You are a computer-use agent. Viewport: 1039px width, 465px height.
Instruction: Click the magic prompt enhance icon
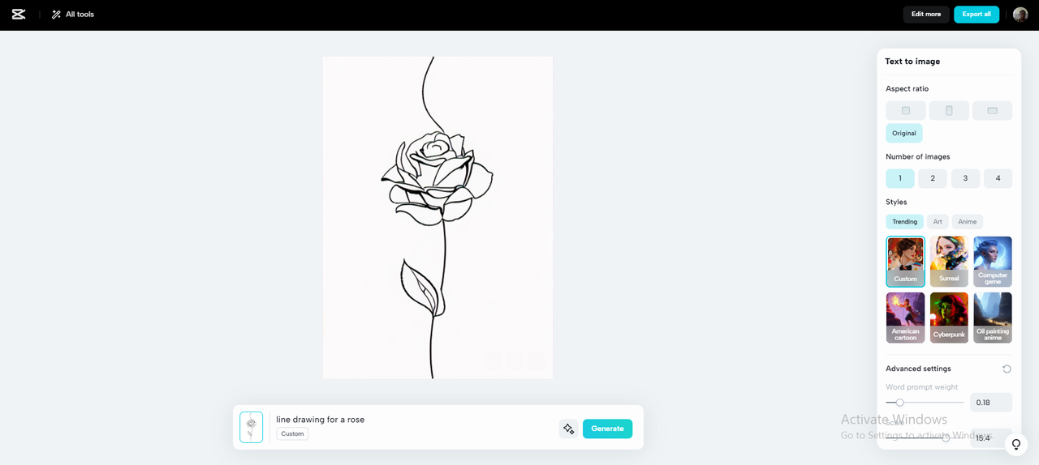coord(568,429)
